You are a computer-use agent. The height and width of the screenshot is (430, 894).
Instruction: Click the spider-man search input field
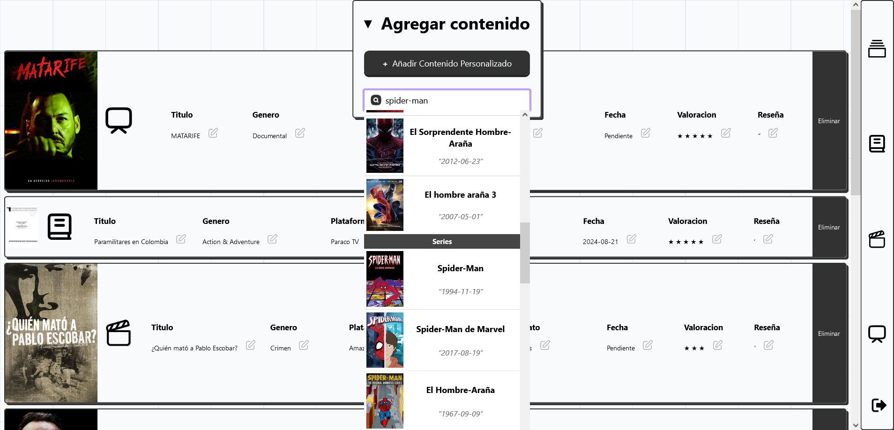[x=447, y=100]
